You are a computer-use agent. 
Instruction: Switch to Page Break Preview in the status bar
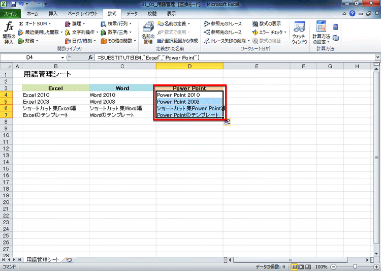pyautogui.click(x=308, y=267)
